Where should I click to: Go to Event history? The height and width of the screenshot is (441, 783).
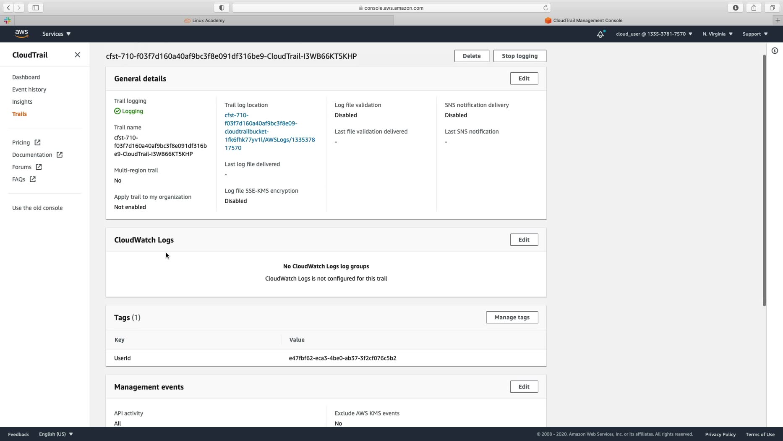click(x=29, y=89)
